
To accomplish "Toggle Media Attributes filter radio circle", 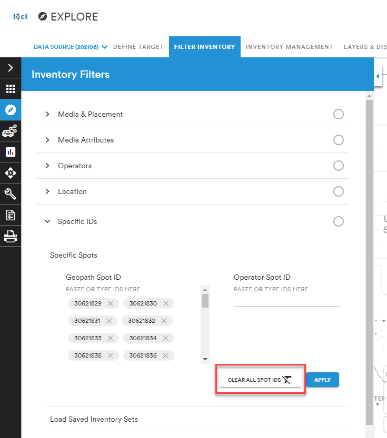I will pyautogui.click(x=339, y=140).
